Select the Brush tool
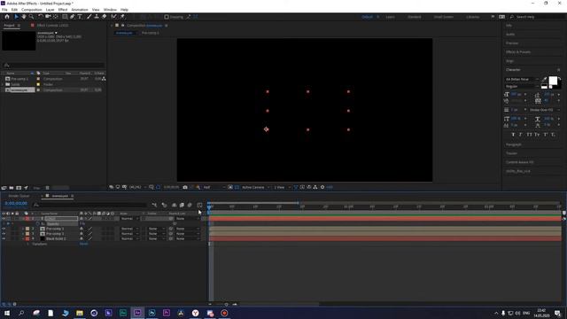The image size is (567, 319). [x=89, y=17]
